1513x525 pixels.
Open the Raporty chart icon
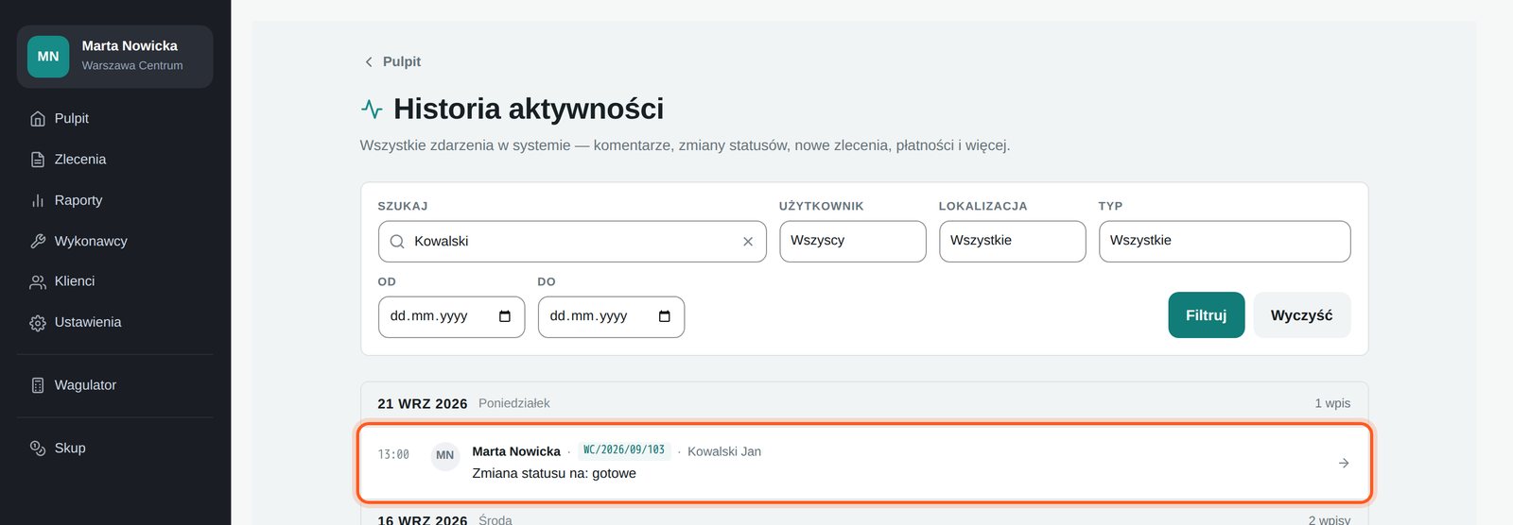[38, 200]
